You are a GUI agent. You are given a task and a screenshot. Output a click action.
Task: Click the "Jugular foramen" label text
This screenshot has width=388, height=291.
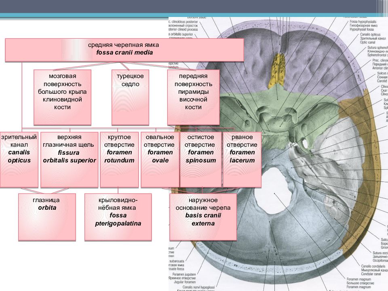coord(185,282)
